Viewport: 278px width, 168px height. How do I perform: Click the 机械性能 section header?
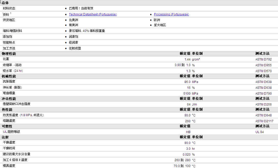(x=9, y=76)
